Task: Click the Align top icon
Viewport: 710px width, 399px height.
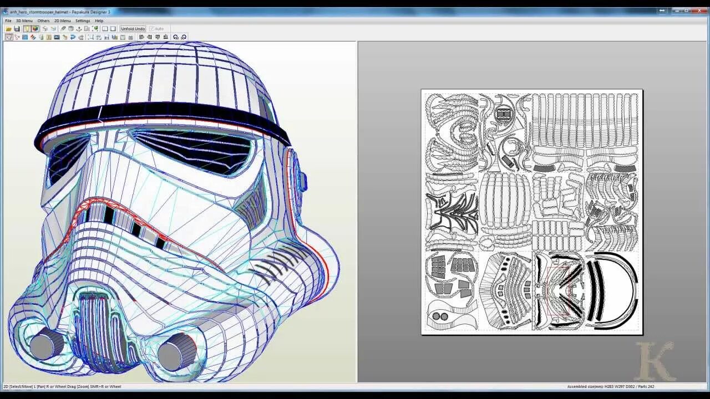Action: [x=158, y=37]
